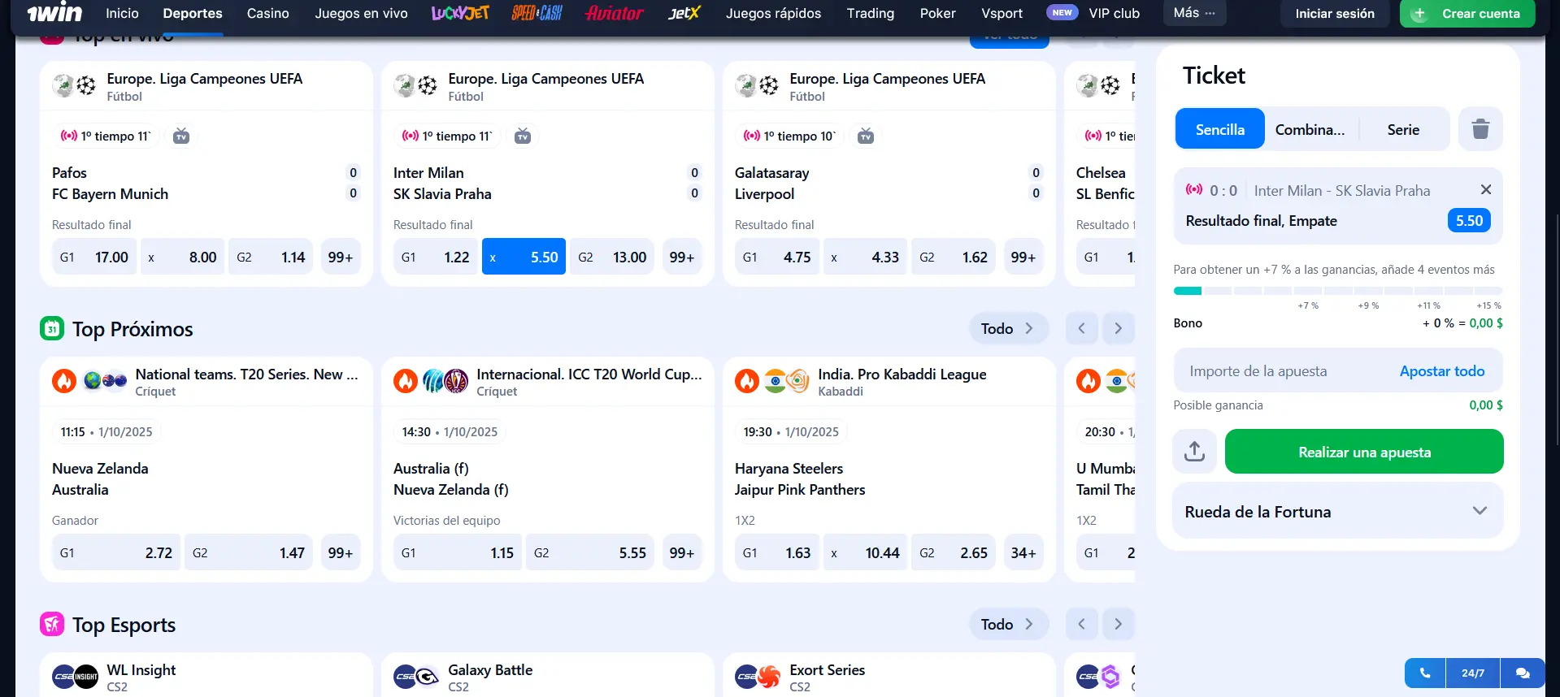Open the live chat bubble icon

click(1522, 673)
